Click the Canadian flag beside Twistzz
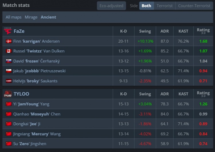 [9, 51]
